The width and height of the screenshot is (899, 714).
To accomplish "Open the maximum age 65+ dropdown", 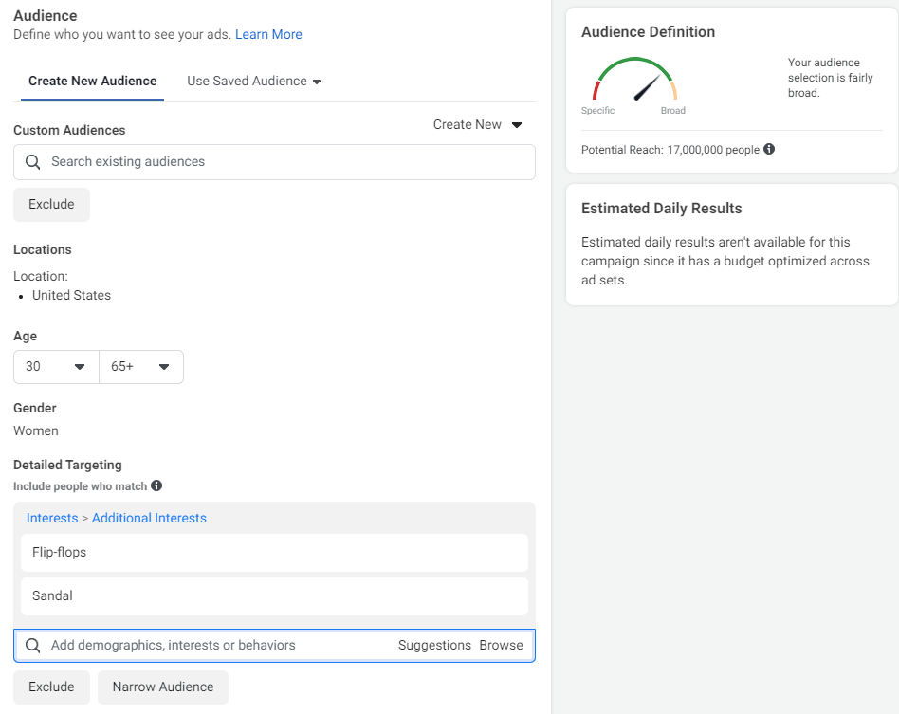I will pos(141,367).
